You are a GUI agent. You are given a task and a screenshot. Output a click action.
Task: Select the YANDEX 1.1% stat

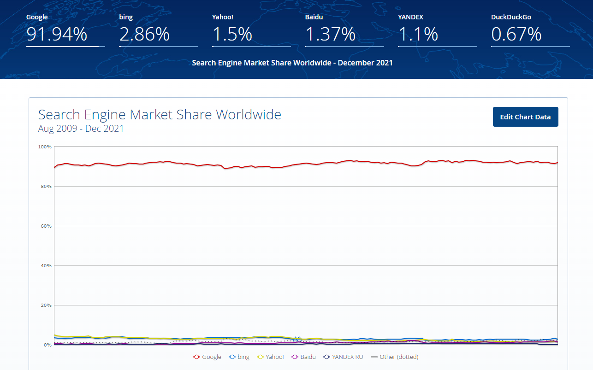438,29
